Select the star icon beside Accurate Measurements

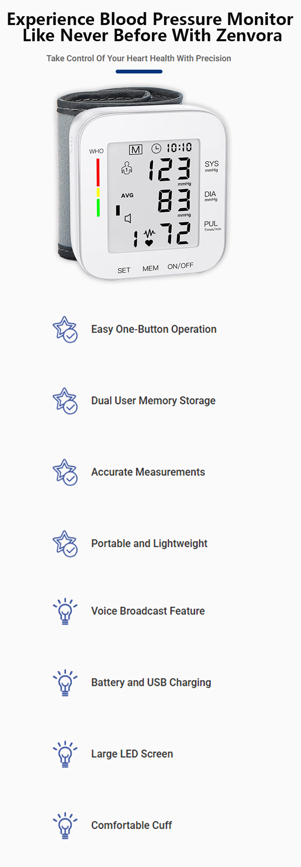[x=65, y=472]
